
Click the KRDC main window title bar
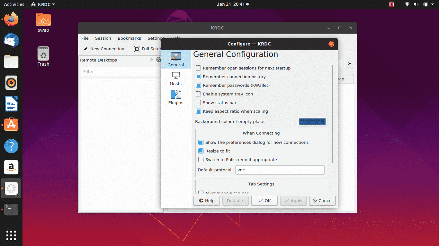point(217,28)
